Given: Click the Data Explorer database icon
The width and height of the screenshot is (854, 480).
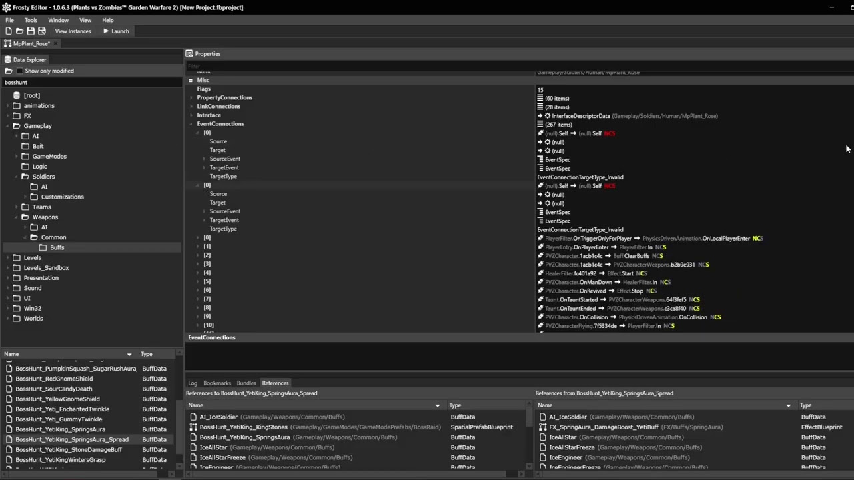Looking at the screenshot, I should point(8,59).
